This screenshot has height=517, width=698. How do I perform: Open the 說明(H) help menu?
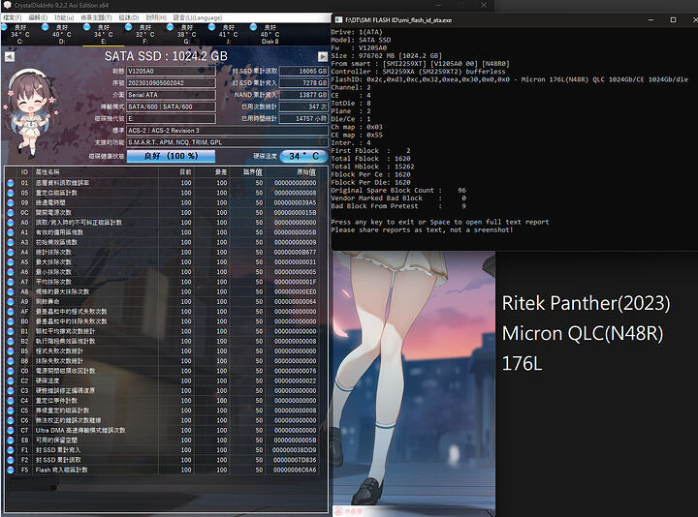(x=156, y=17)
